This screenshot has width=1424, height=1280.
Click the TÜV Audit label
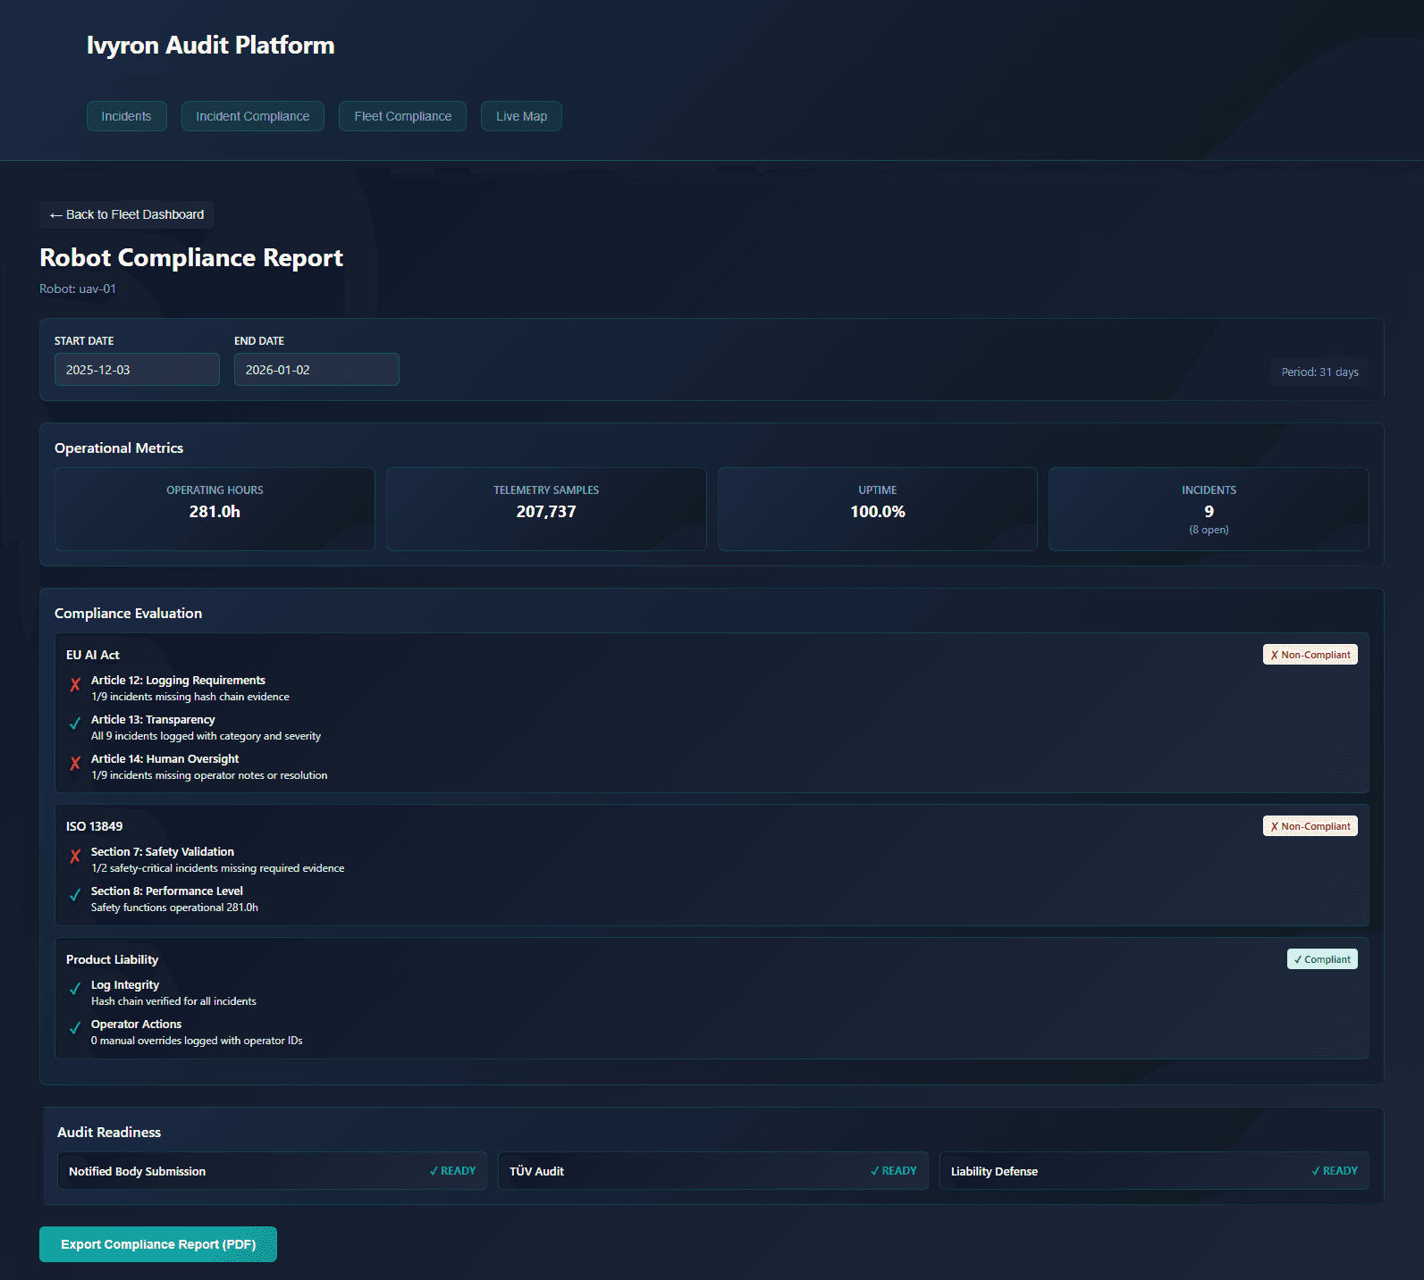click(536, 1172)
